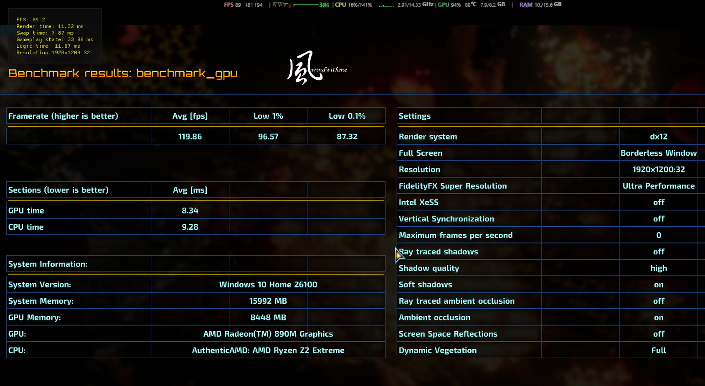Click the 'Screen Space Reflections' label

coord(448,334)
